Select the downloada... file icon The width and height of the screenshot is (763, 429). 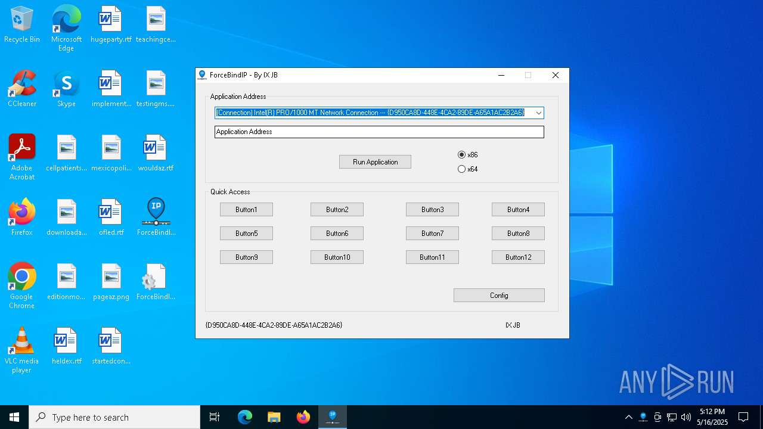pos(66,218)
